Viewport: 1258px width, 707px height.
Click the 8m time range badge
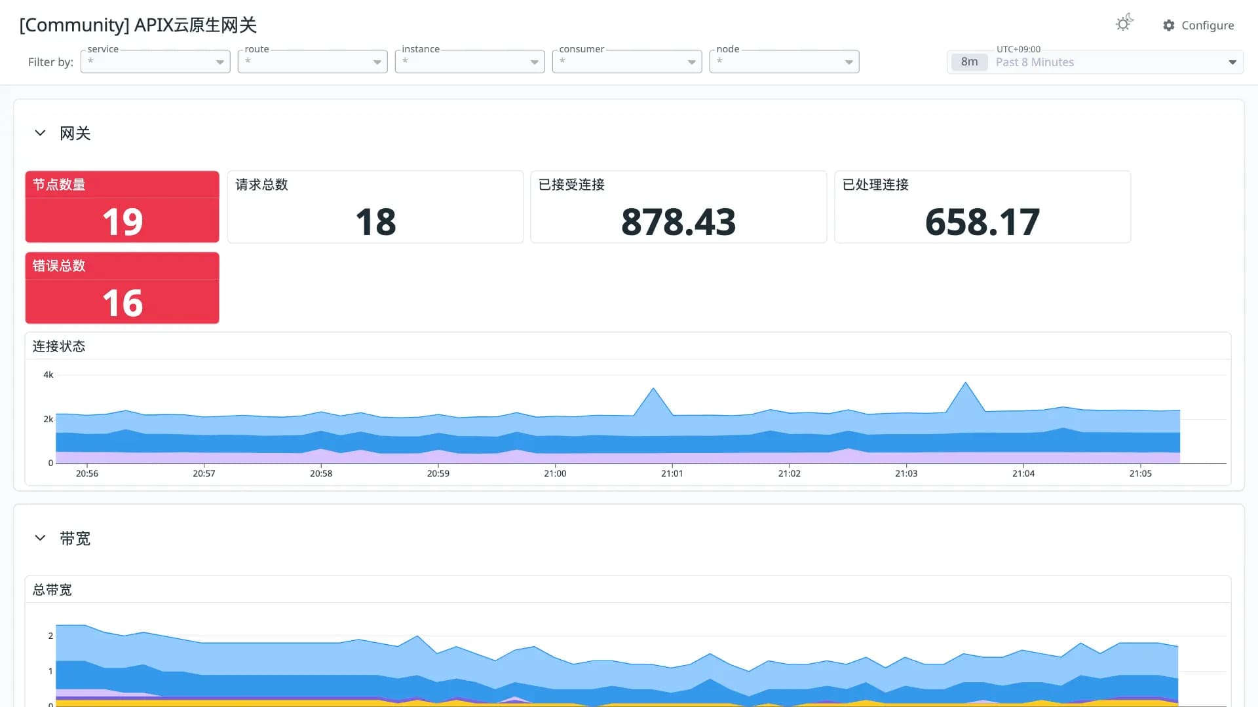pos(969,62)
